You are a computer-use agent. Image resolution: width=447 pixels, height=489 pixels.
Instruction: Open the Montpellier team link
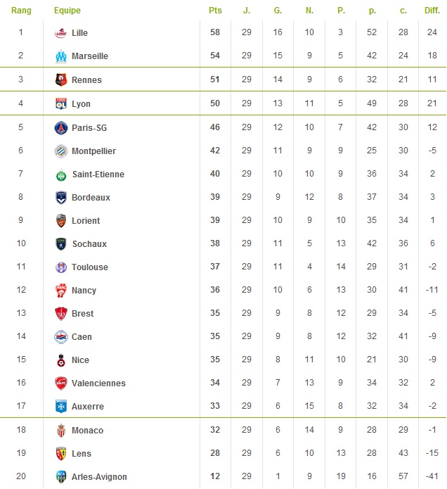click(93, 151)
